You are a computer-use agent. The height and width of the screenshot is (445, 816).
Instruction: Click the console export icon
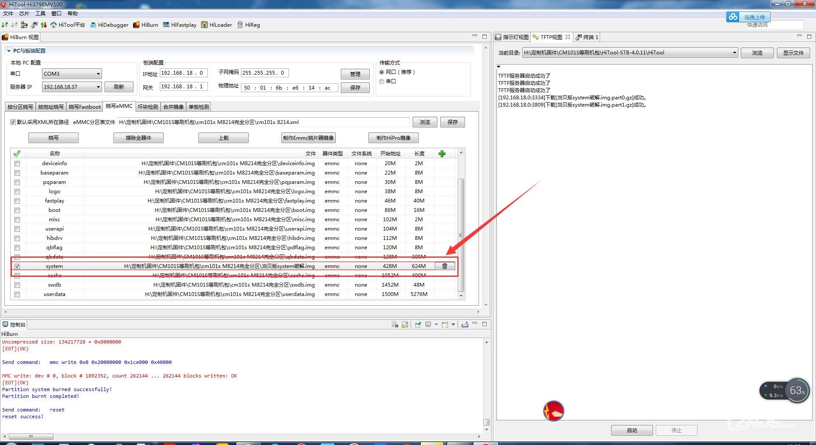pyautogui.click(x=465, y=324)
